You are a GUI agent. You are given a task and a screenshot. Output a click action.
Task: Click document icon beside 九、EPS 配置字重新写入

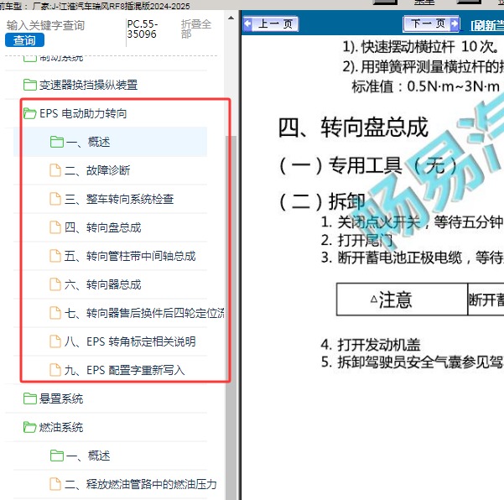click(55, 370)
